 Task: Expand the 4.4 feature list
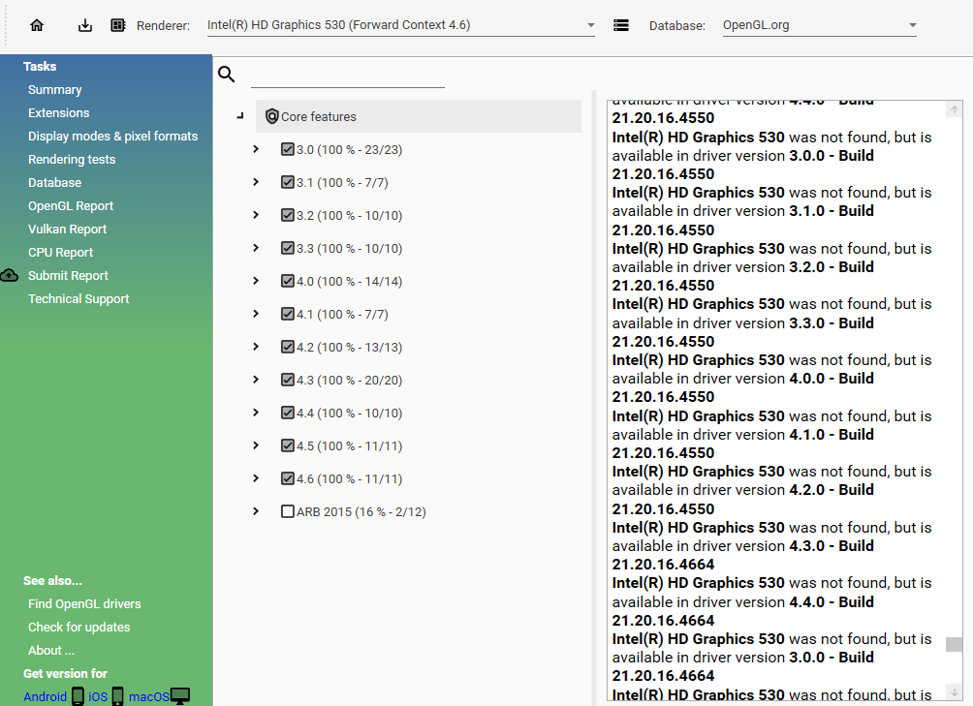tap(256, 413)
